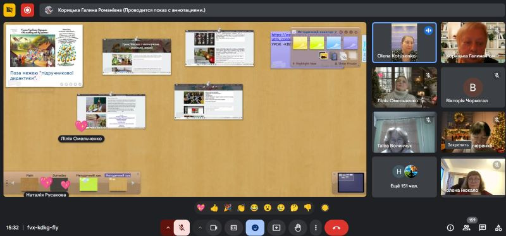Image resolution: width=506 pixels, height=236 pixels.
Task: Raise your hand
Action: coord(297,228)
